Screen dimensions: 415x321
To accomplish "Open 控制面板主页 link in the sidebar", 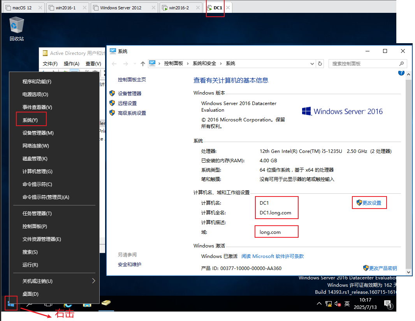I will [x=132, y=80].
